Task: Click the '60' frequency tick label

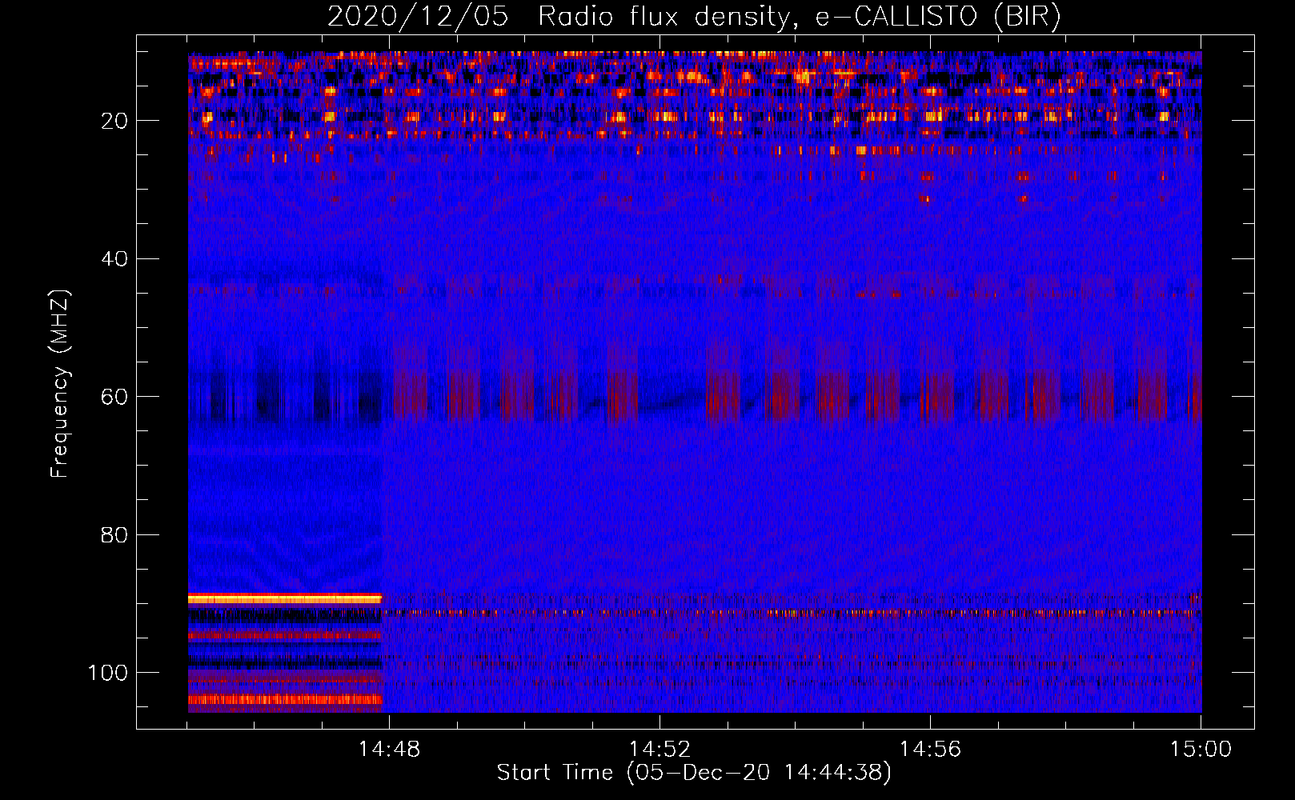Action: (x=114, y=397)
